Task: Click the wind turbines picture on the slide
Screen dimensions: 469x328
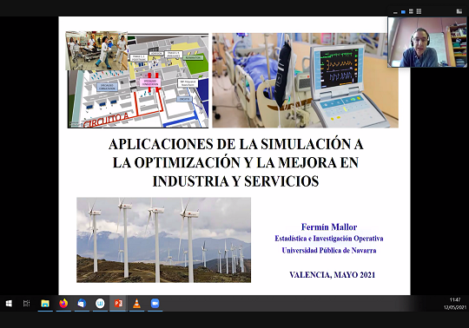Action: 163,239
